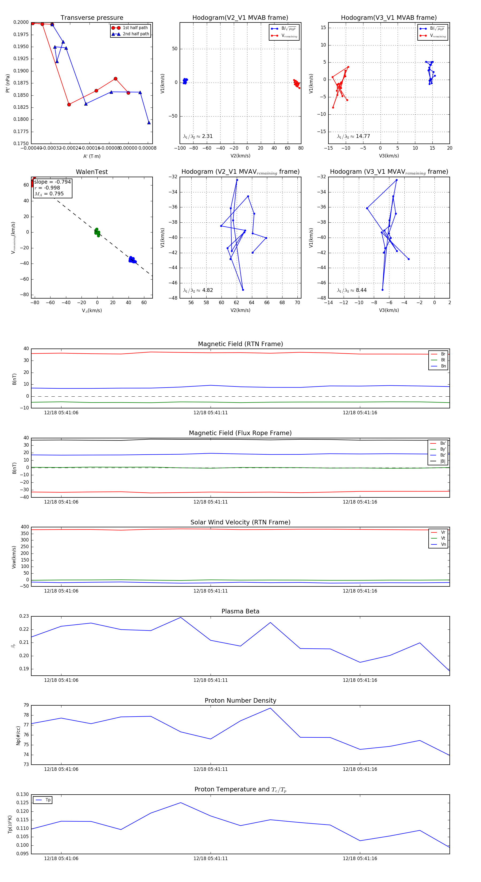Click the WalenTest slope annotation box
Viewport: 481px width, 882px height.
tap(52, 188)
